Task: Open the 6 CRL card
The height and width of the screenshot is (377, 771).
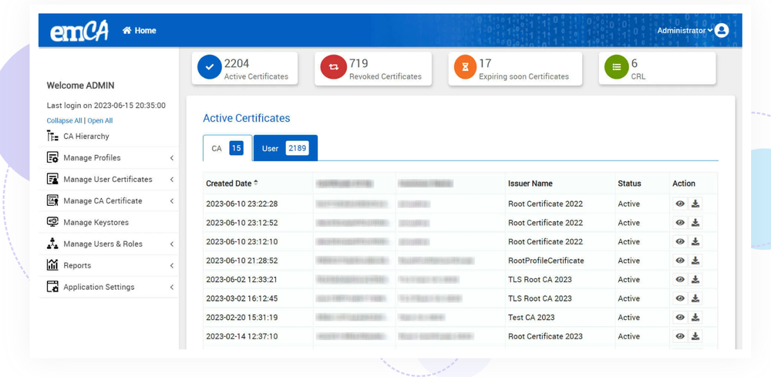Action: click(658, 69)
